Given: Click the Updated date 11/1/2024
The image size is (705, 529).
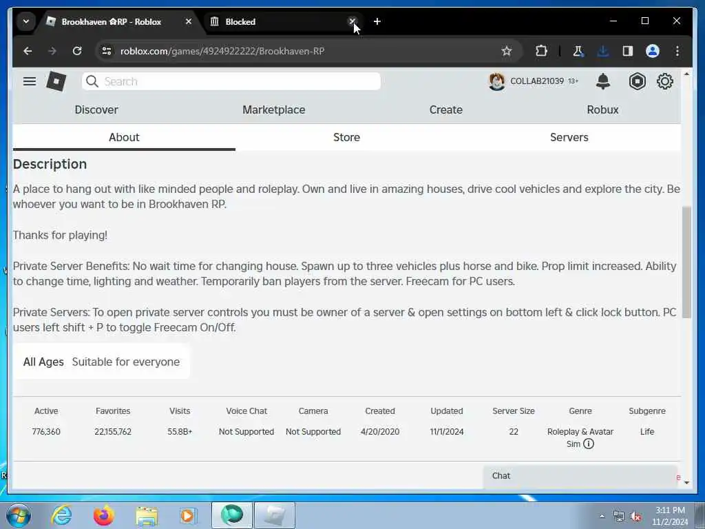Looking at the screenshot, I should point(446,432).
